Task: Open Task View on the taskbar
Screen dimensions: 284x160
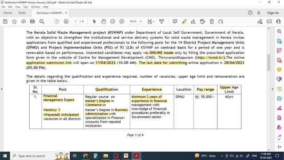Action: pos(75,156)
